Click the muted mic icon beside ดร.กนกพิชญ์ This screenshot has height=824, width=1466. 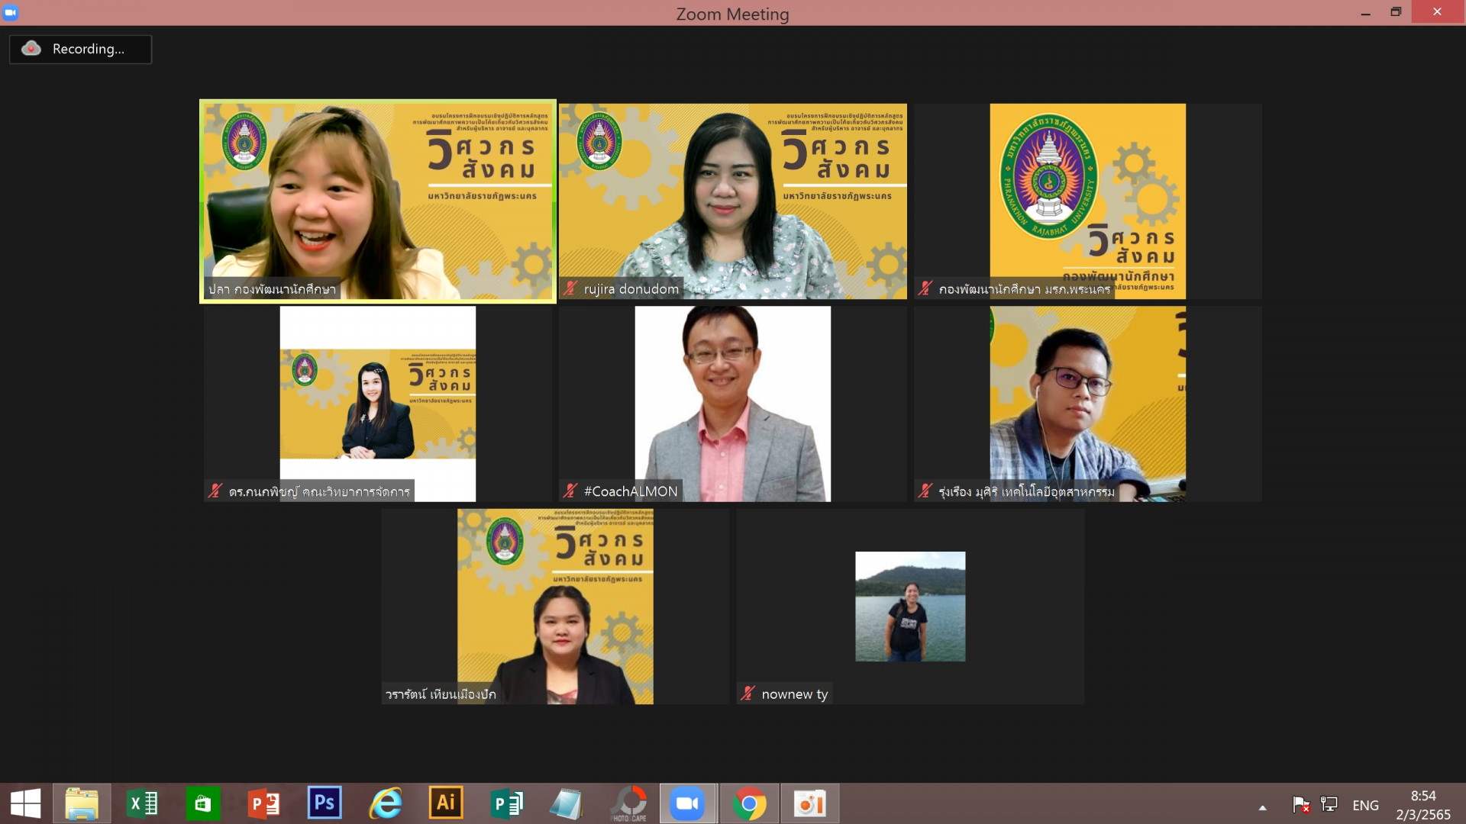click(215, 491)
